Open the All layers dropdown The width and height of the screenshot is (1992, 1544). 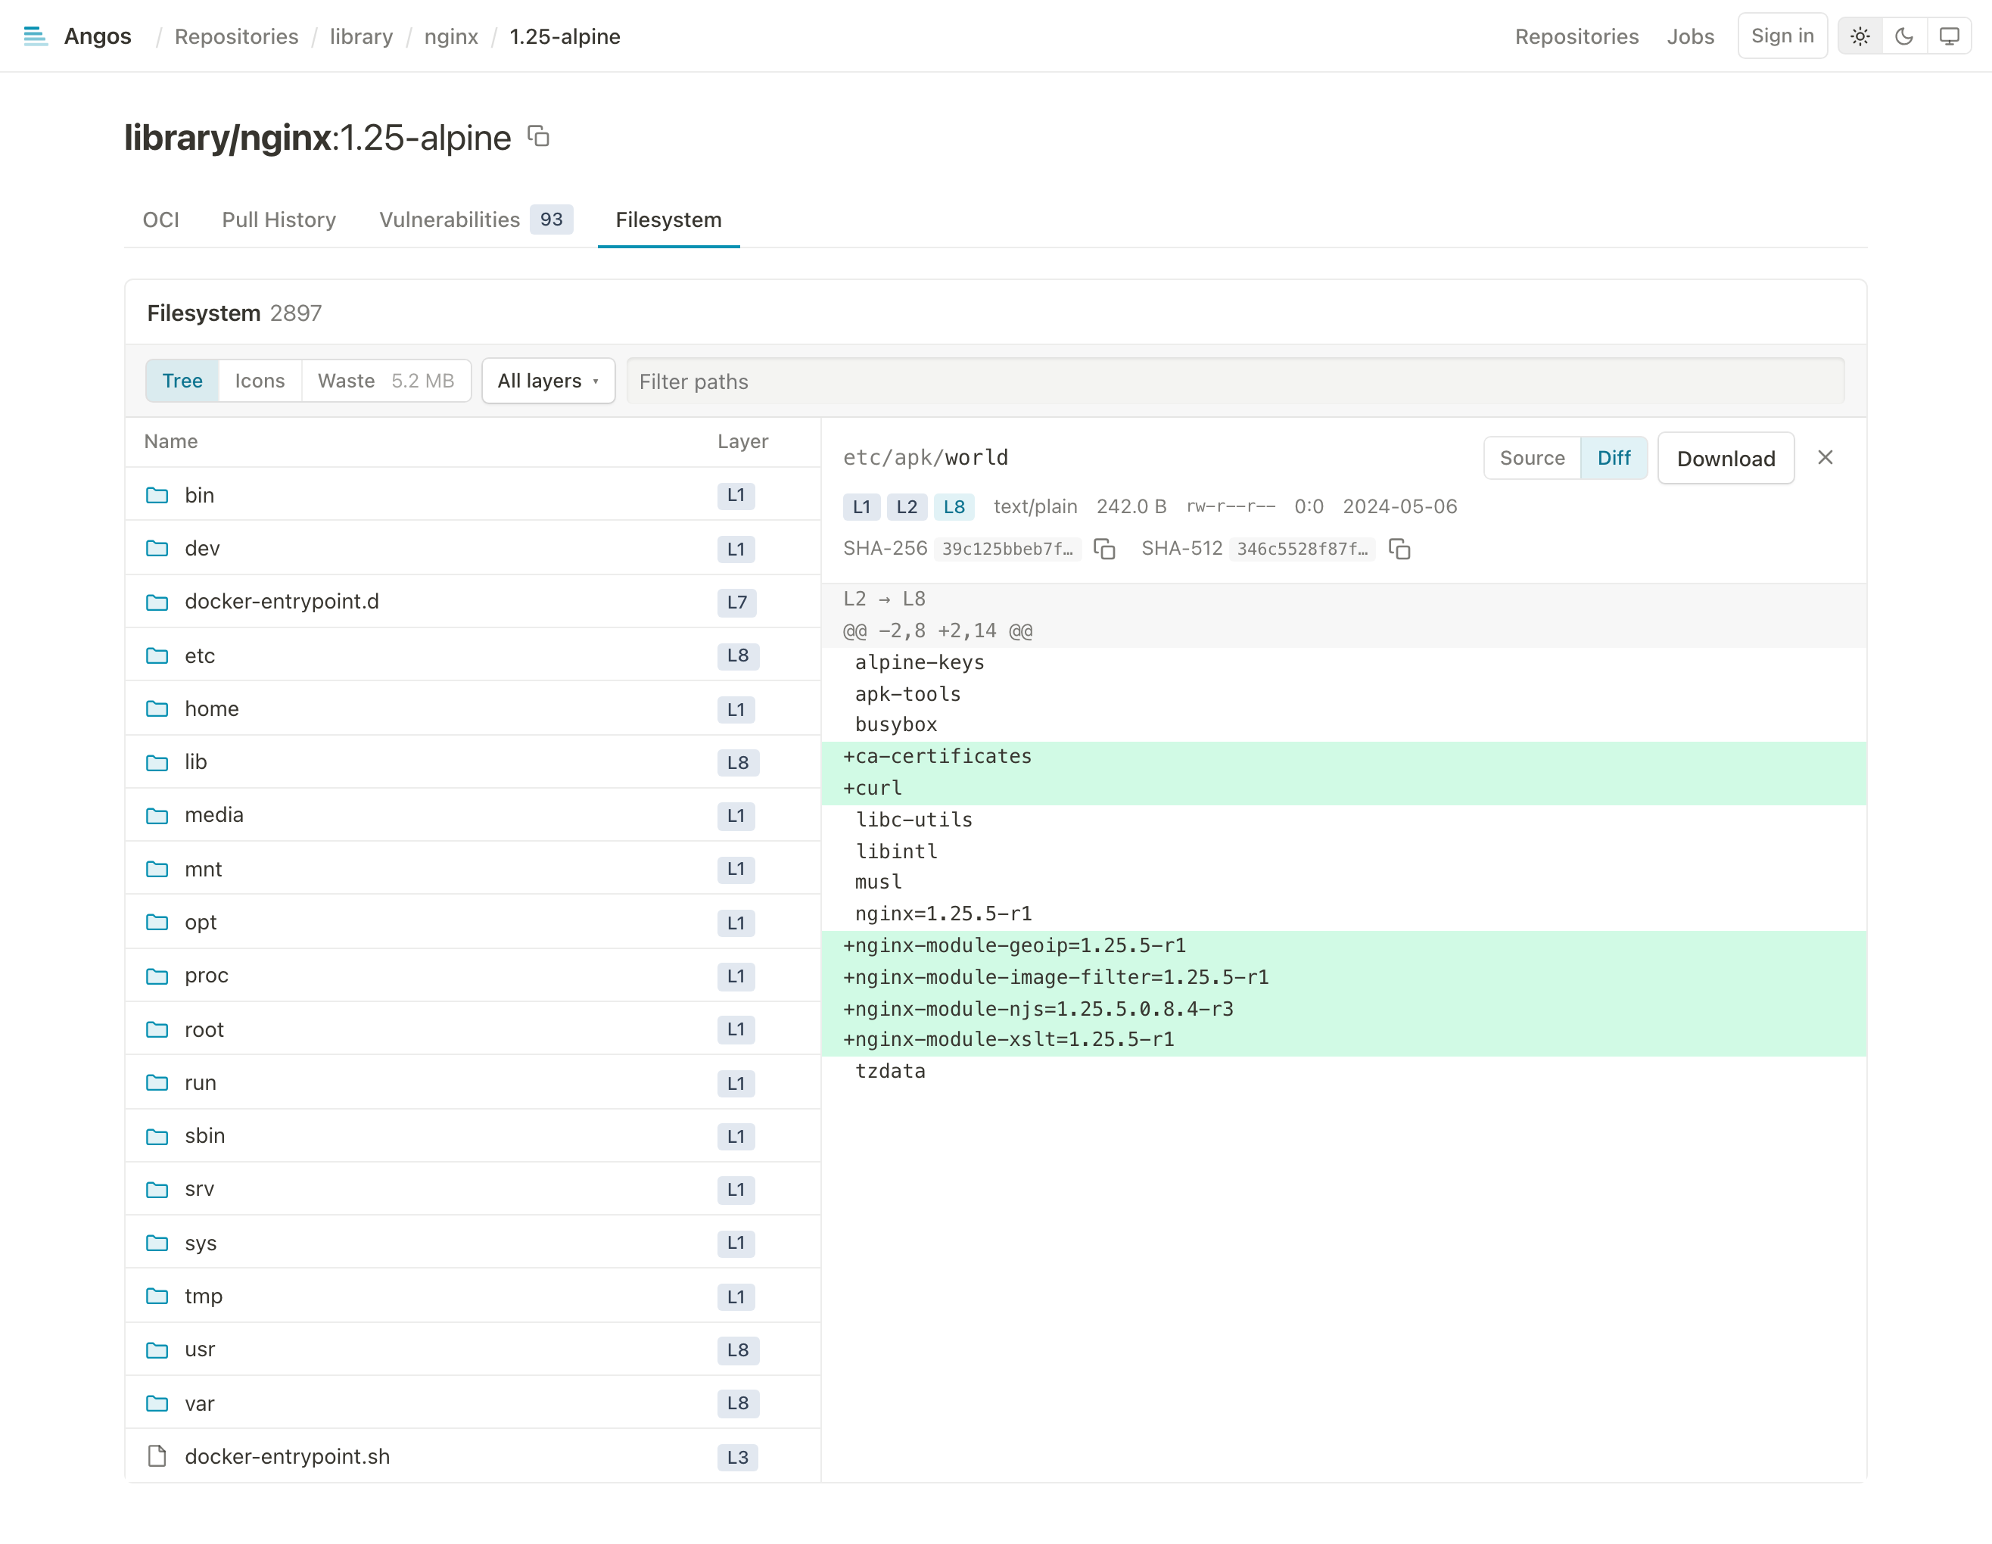tap(548, 380)
